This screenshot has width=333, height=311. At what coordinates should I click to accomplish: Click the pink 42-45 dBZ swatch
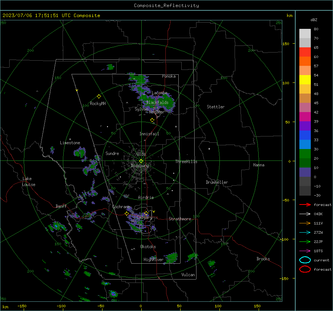coord(305,108)
